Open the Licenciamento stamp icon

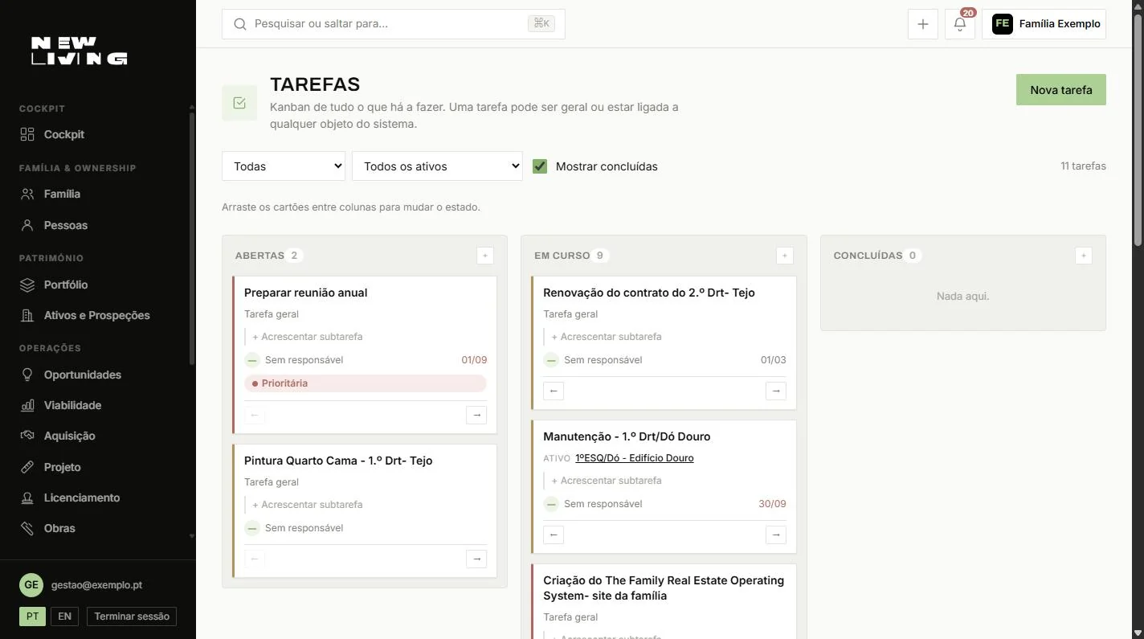(x=27, y=498)
